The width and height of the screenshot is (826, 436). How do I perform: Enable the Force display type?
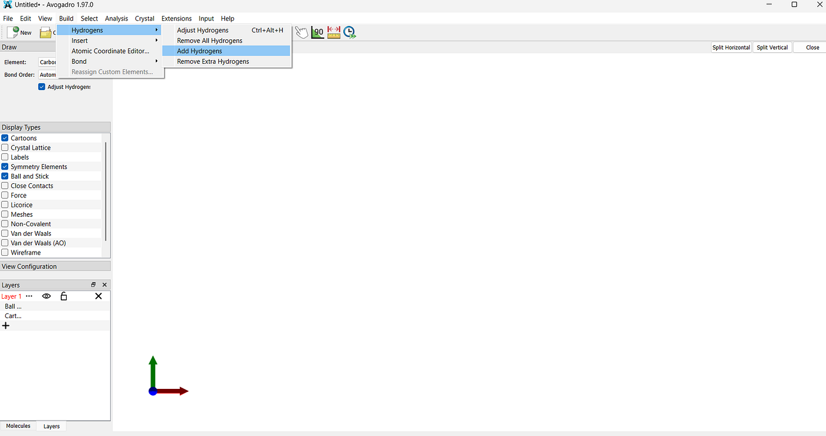5,195
